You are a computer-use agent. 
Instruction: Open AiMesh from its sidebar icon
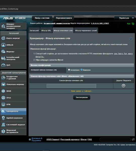pyautogui.click(x=3, y=45)
